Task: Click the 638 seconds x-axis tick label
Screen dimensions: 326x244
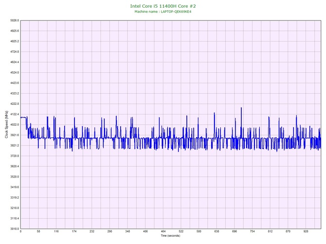Action: click(x=217, y=231)
